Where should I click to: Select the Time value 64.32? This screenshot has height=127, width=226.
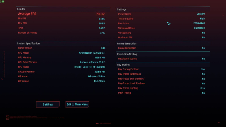click(102, 28)
